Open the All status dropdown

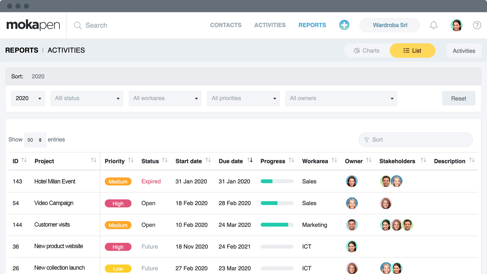86,98
